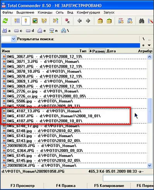Switch to drive d
Image resolution: width=154 pixels, height=190 pixels.
tap(30, 31)
